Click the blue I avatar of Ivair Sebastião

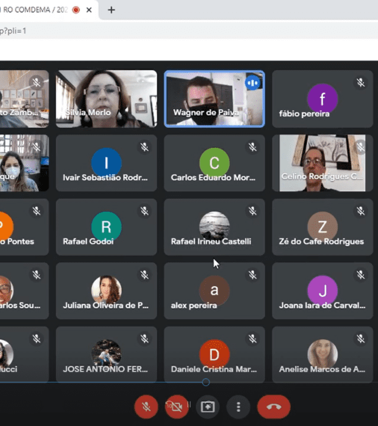106,163
